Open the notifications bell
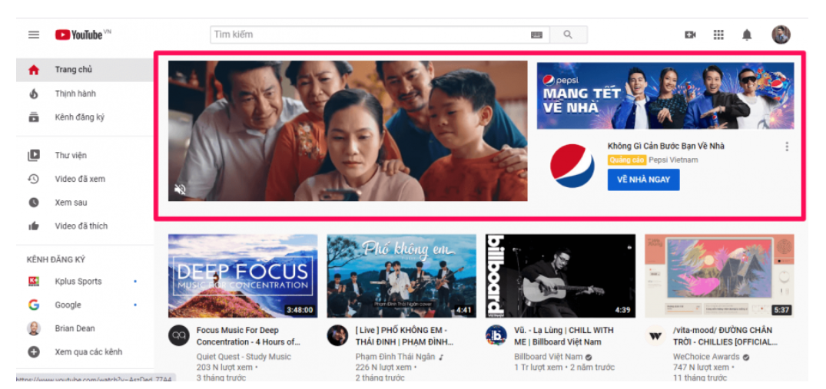826x389 pixels. (x=747, y=35)
